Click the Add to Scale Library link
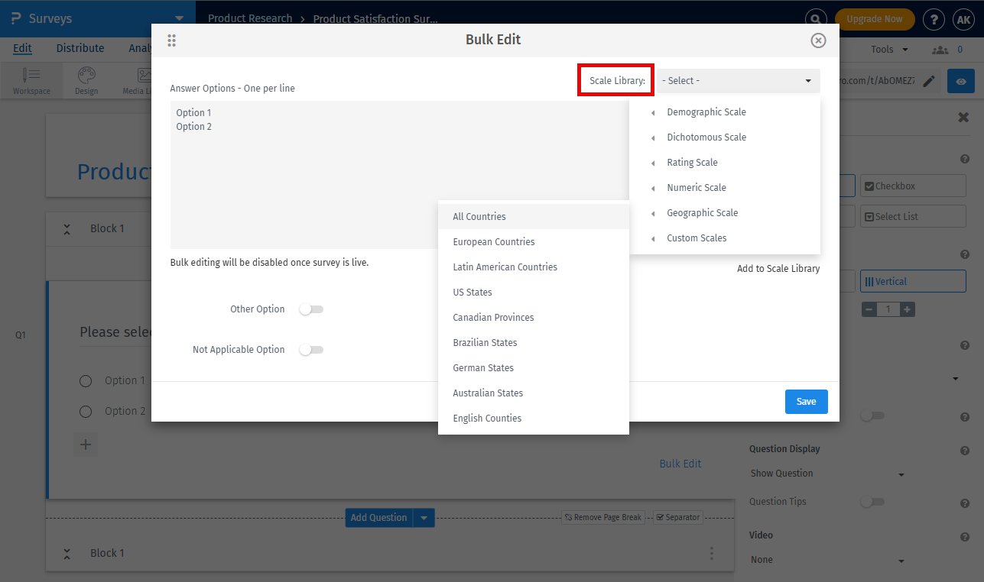The image size is (984, 582). click(x=778, y=269)
